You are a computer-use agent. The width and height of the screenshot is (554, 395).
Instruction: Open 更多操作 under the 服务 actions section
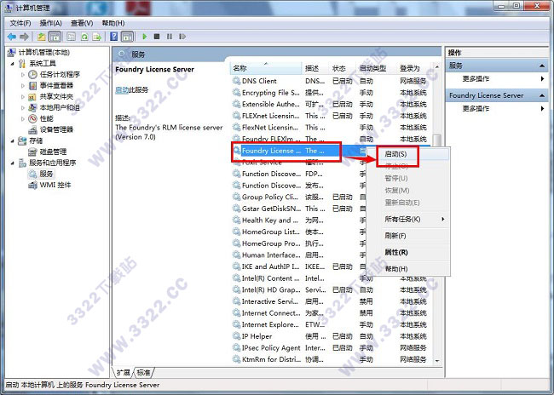pyautogui.click(x=476, y=78)
